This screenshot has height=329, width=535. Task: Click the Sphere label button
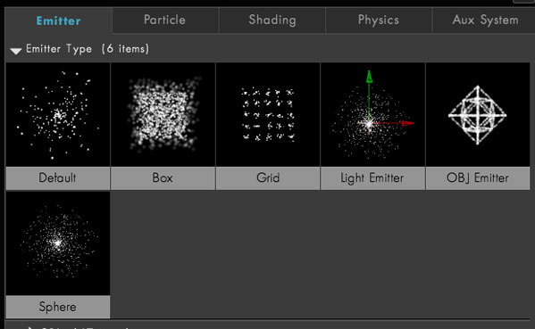tap(58, 307)
